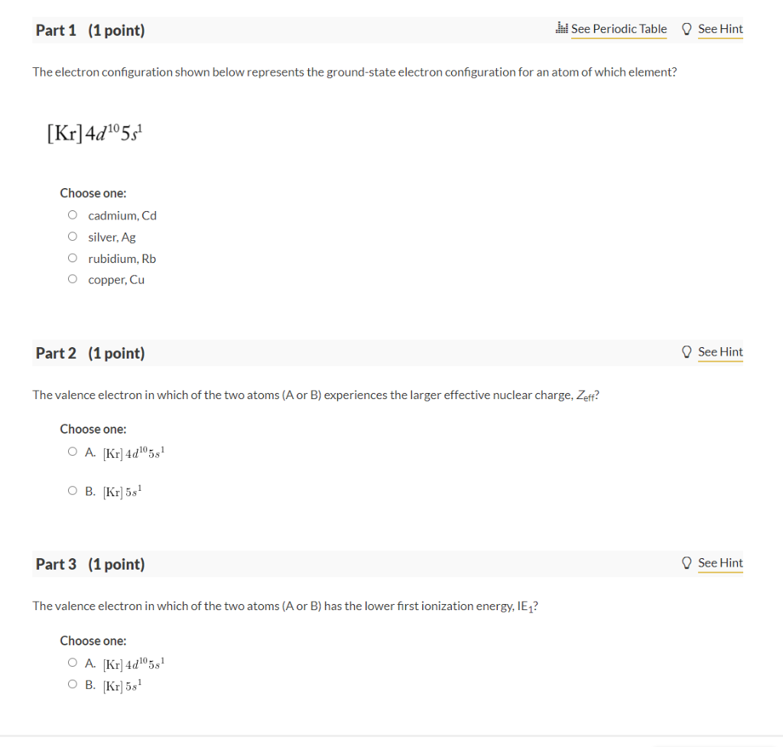Click the lightbulb hint icon in Part 3 header
The width and height of the screenshot is (783, 747).
(x=686, y=562)
